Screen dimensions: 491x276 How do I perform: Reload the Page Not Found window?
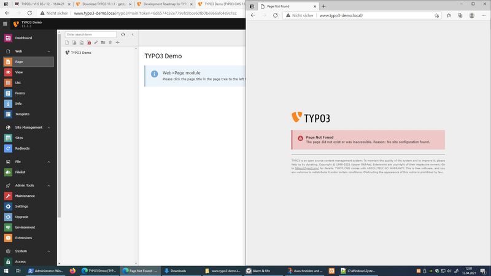tap(275, 15)
